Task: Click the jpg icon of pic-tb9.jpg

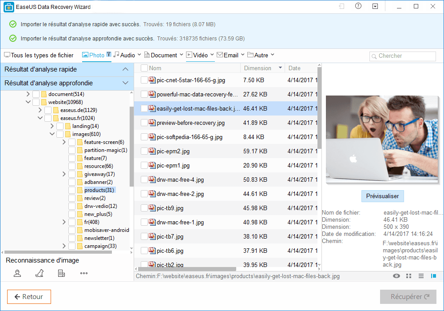Action: pos(152,208)
